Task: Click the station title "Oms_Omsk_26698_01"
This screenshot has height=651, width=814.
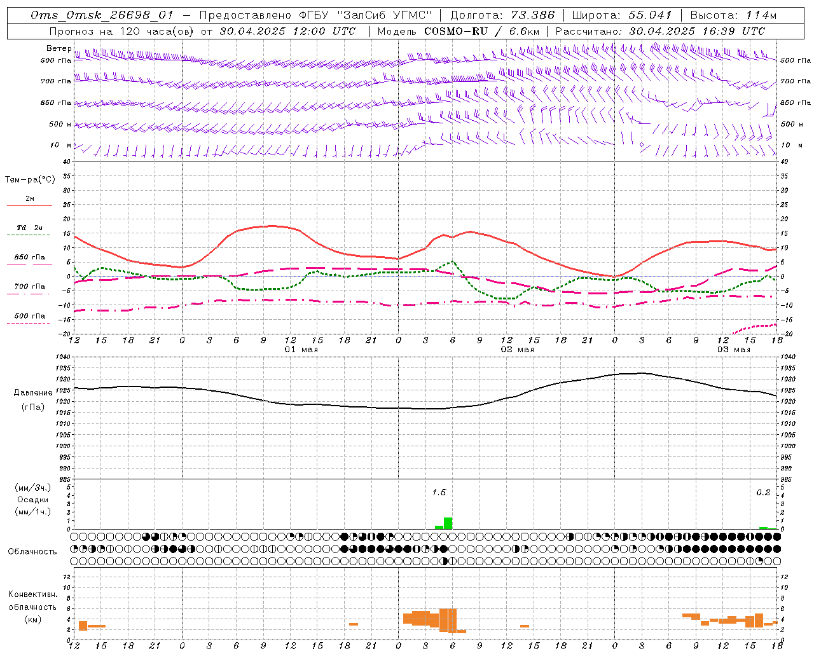Action: [102, 15]
